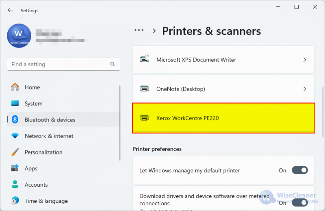Click the Personalization paintbrush icon
The width and height of the screenshot is (325, 211).
point(15,152)
